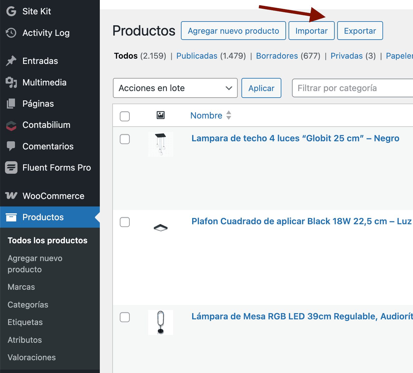
Task: Check the select-all products checkbox
Action: [124, 116]
